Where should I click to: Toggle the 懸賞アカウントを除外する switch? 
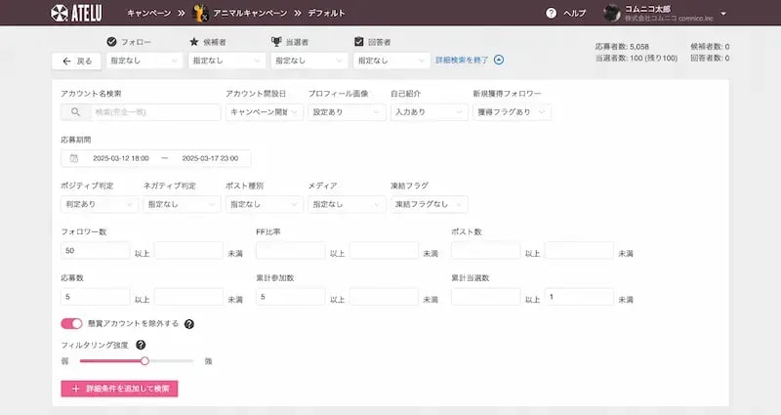71,323
